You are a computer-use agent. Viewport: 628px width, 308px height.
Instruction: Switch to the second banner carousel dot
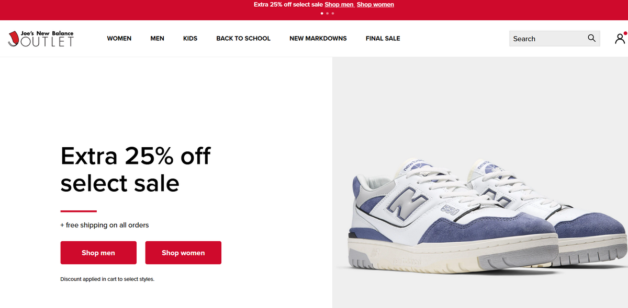327,14
